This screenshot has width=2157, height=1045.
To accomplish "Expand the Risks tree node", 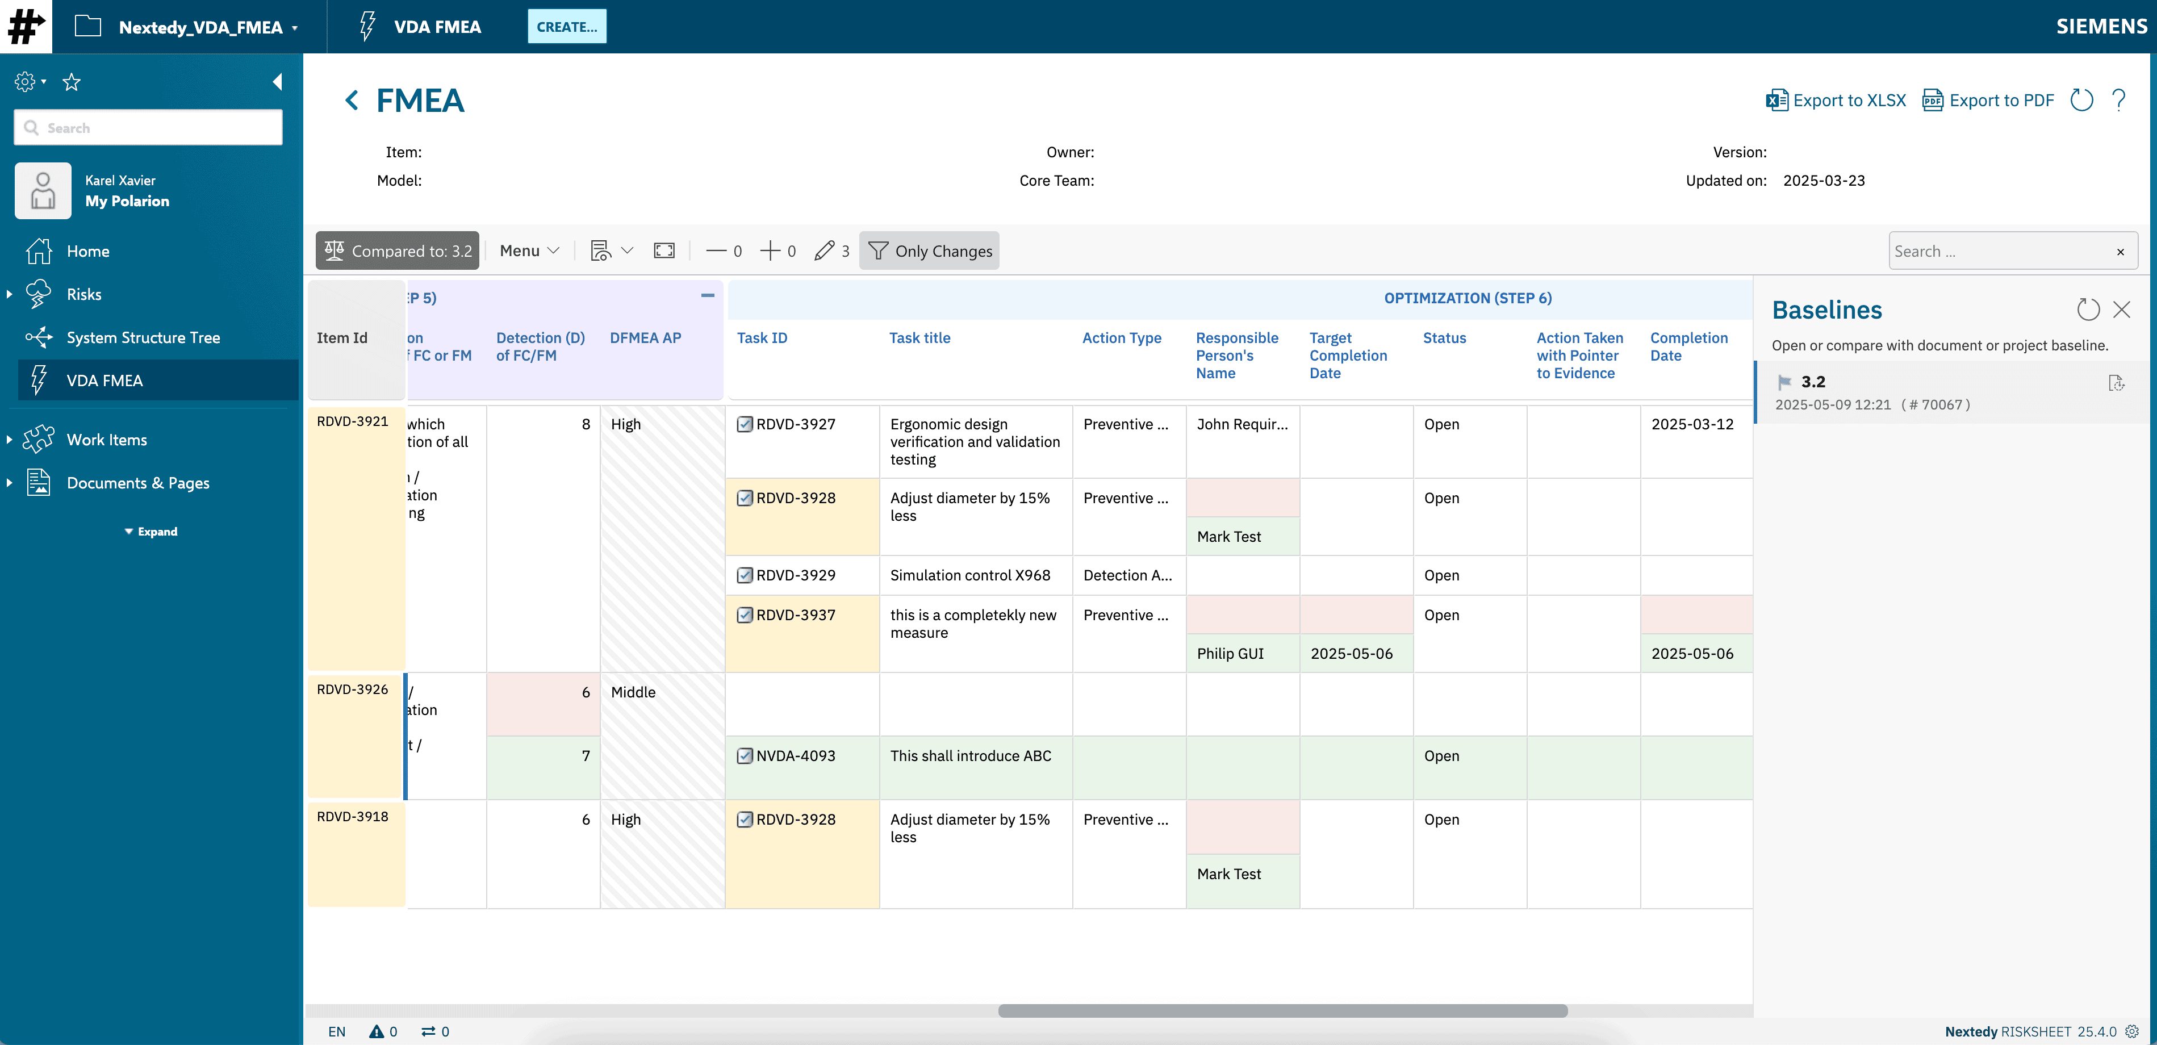I will [9, 295].
